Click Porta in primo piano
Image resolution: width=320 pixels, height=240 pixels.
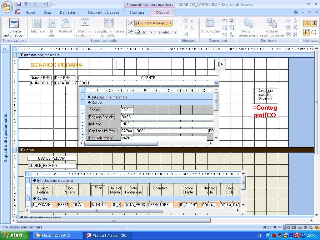coord(248,27)
